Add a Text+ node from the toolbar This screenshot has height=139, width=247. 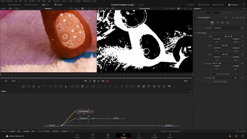34,86
